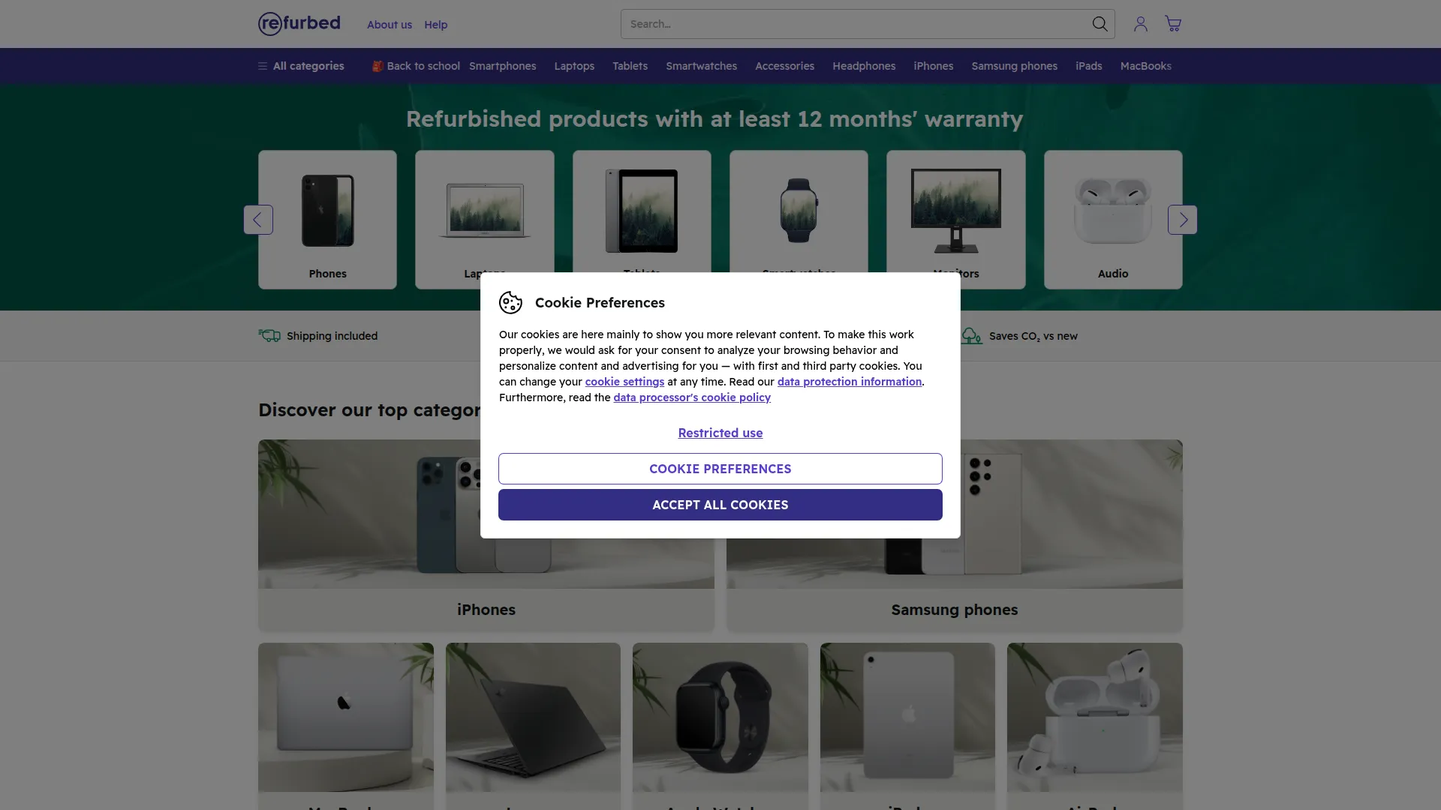Viewport: 1441px width, 810px height.
Task: Open Headphones nav item
Action: [864, 66]
